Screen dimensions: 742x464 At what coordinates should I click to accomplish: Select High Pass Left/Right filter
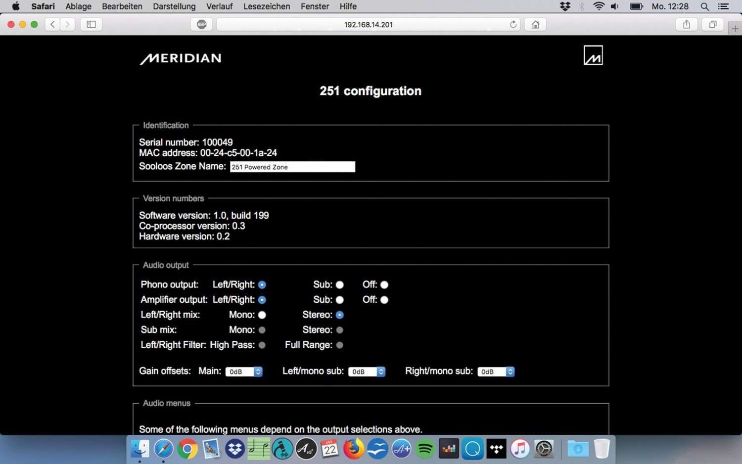(262, 345)
